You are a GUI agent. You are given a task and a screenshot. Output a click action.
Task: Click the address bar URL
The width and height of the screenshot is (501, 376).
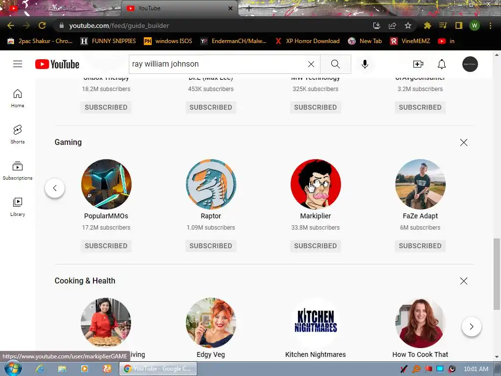pyautogui.click(x=119, y=25)
